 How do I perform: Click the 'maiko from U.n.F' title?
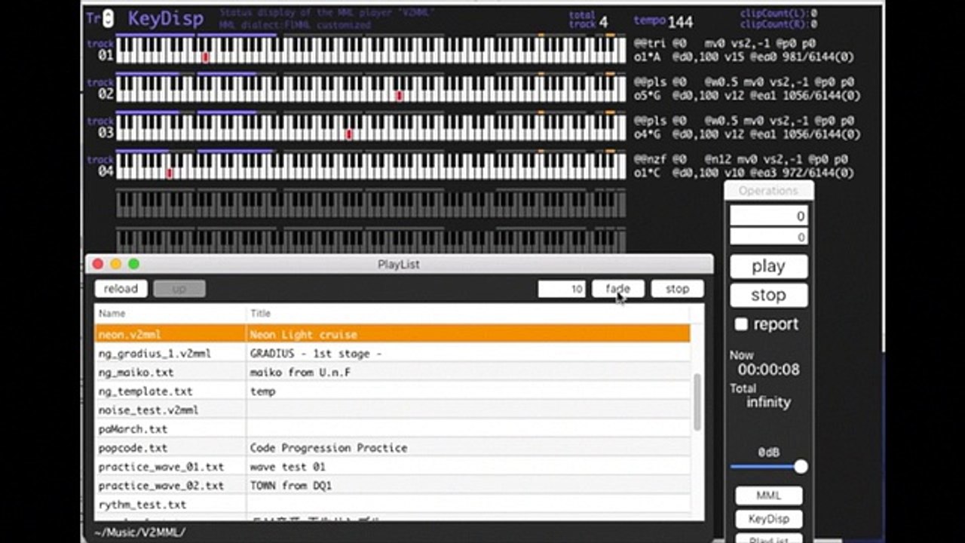[300, 372]
